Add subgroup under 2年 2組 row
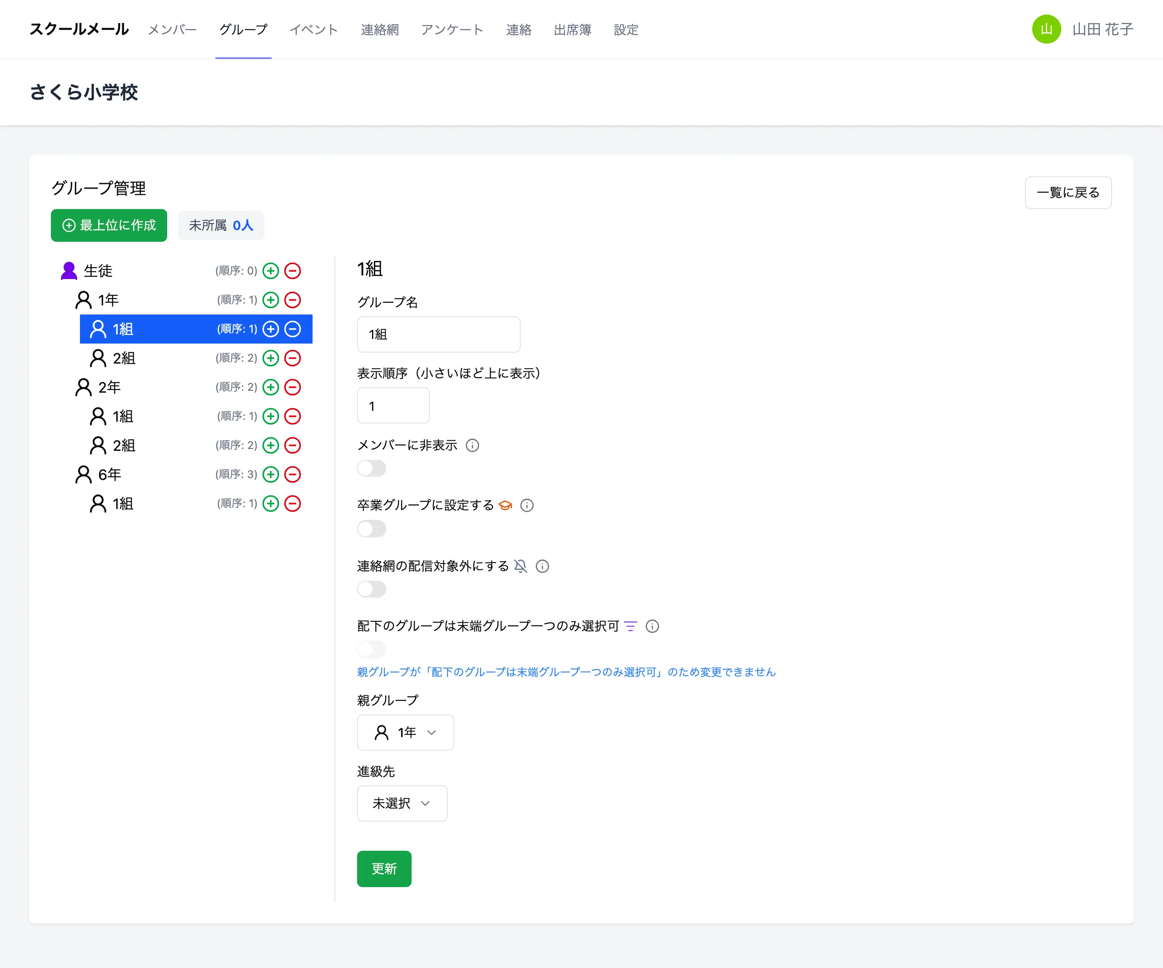This screenshot has height=968, width=1163. pyautogui.click(x=270, y=445)
